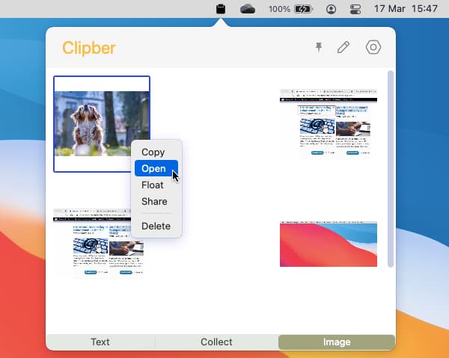Choose Copy from the context menu
This screenshot has width=449, height=358.
pos(156,152)
